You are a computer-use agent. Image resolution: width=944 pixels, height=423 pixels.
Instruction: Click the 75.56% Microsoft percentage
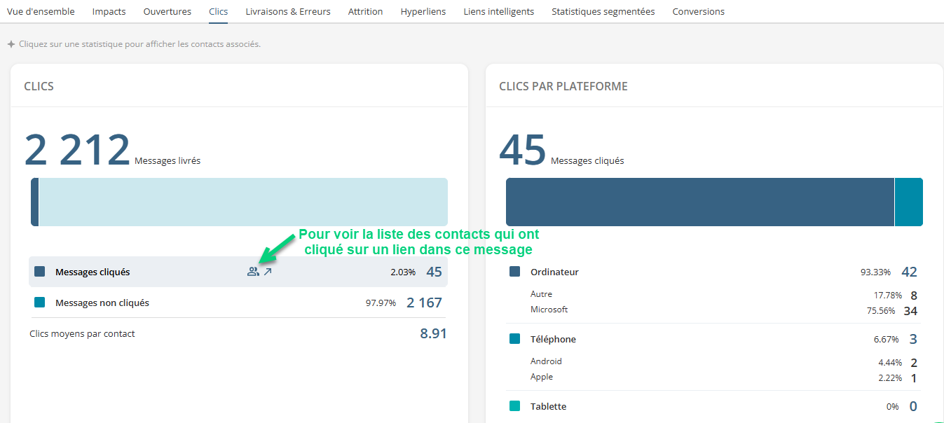(880, 310)
